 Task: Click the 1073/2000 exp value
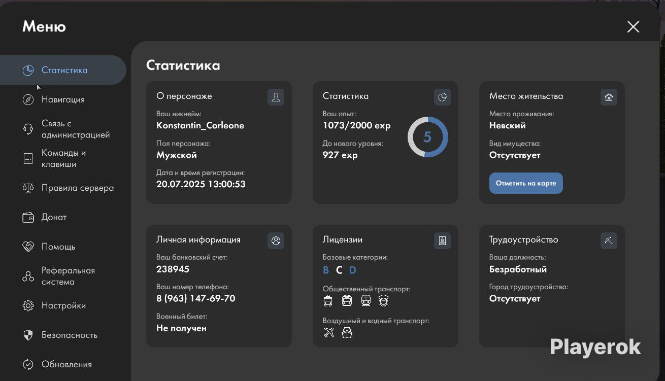click(357, 125)
